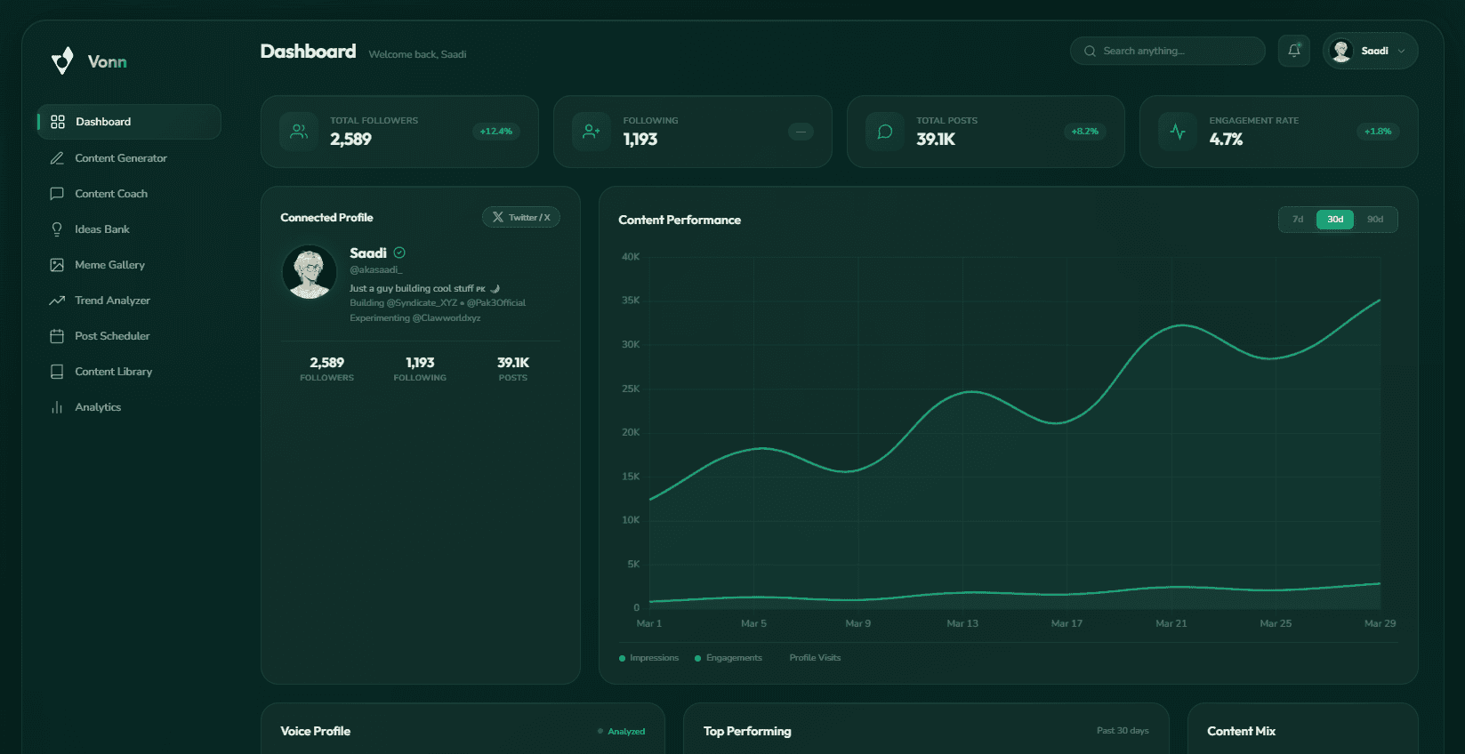Viewport: 1465px width, 754px height.
Task: Click the Engagement Rate pulse icon
Action: 1178,132
